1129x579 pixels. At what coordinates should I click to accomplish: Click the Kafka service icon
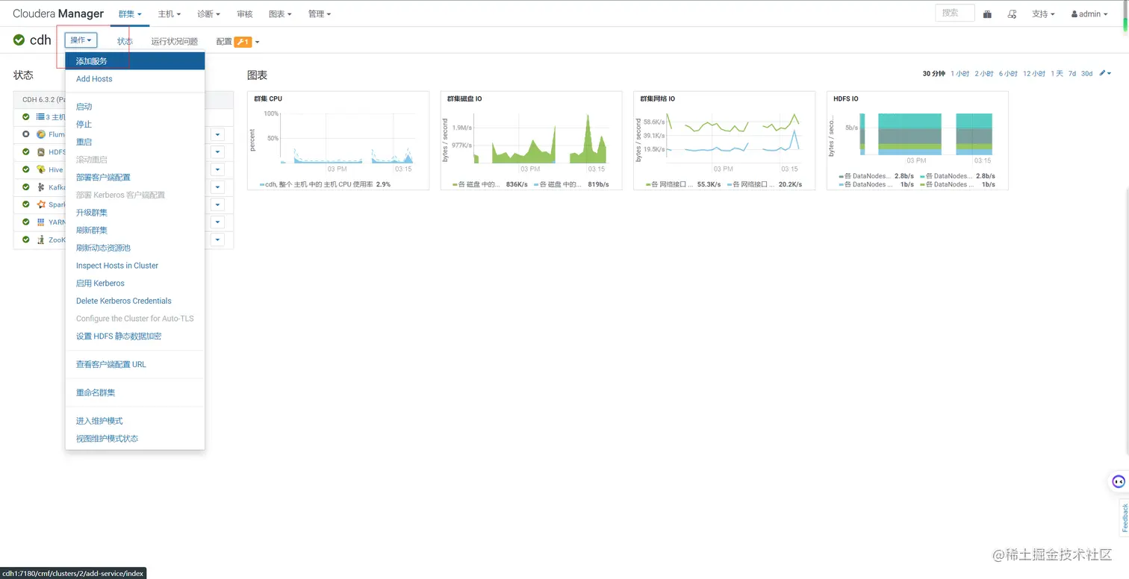point(42,187)
